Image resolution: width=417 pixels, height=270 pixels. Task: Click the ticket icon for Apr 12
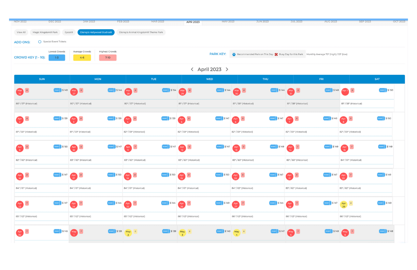220,147
